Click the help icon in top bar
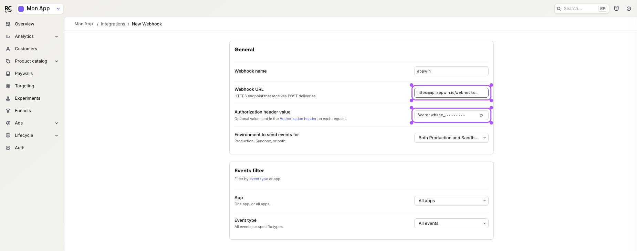637x251 pixels. coord(629,9)
